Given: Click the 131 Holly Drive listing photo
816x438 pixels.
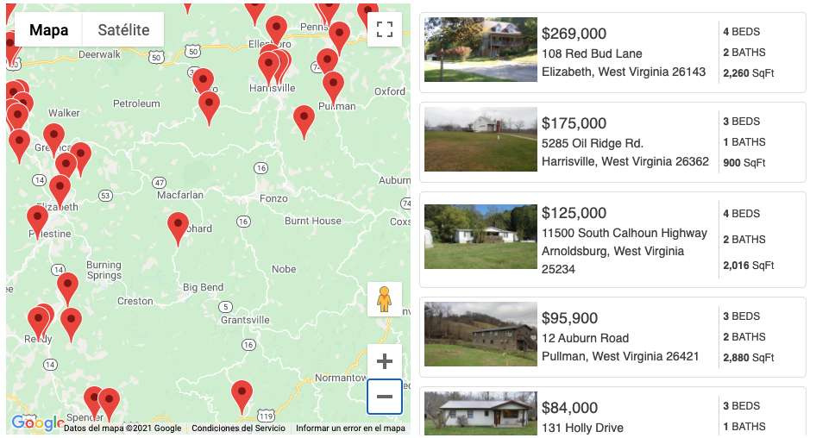Looking at the screenshot, I should coord(480,414).
